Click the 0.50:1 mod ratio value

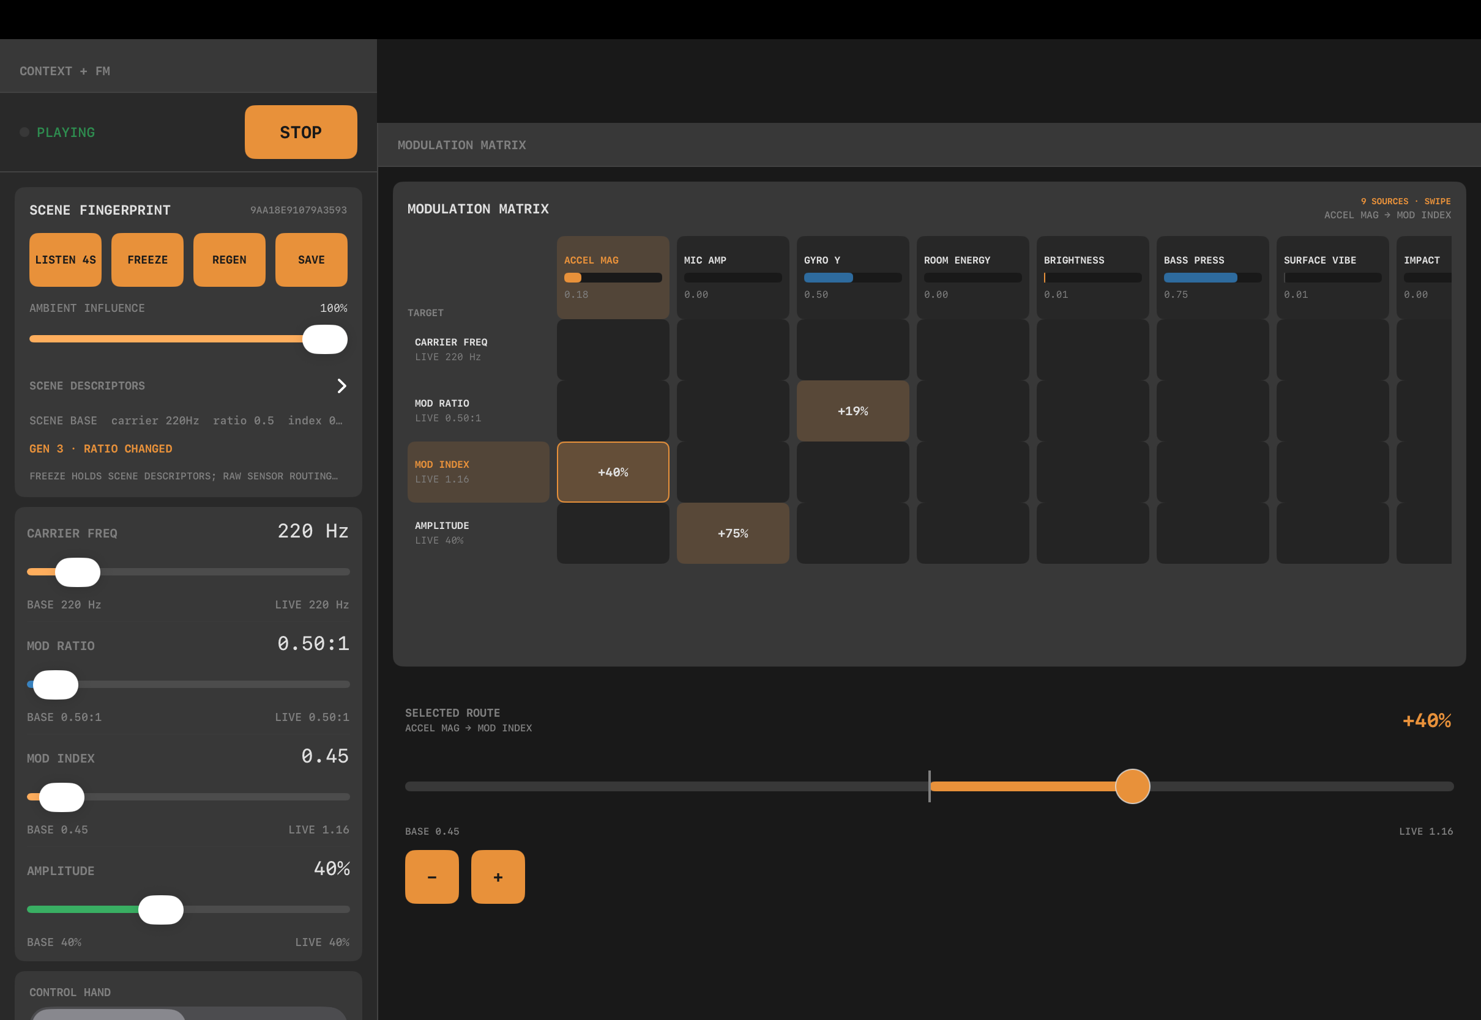[313, 643]
